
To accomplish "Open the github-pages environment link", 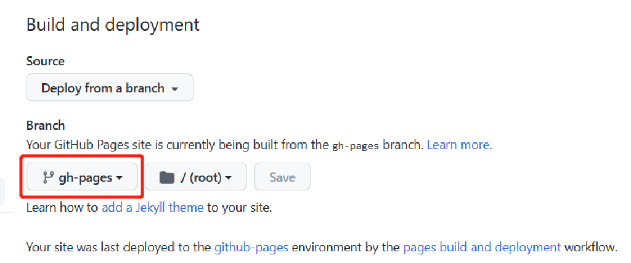I will coord(251,248).
